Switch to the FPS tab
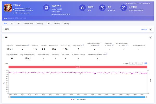156x104 pixels. 12,24
